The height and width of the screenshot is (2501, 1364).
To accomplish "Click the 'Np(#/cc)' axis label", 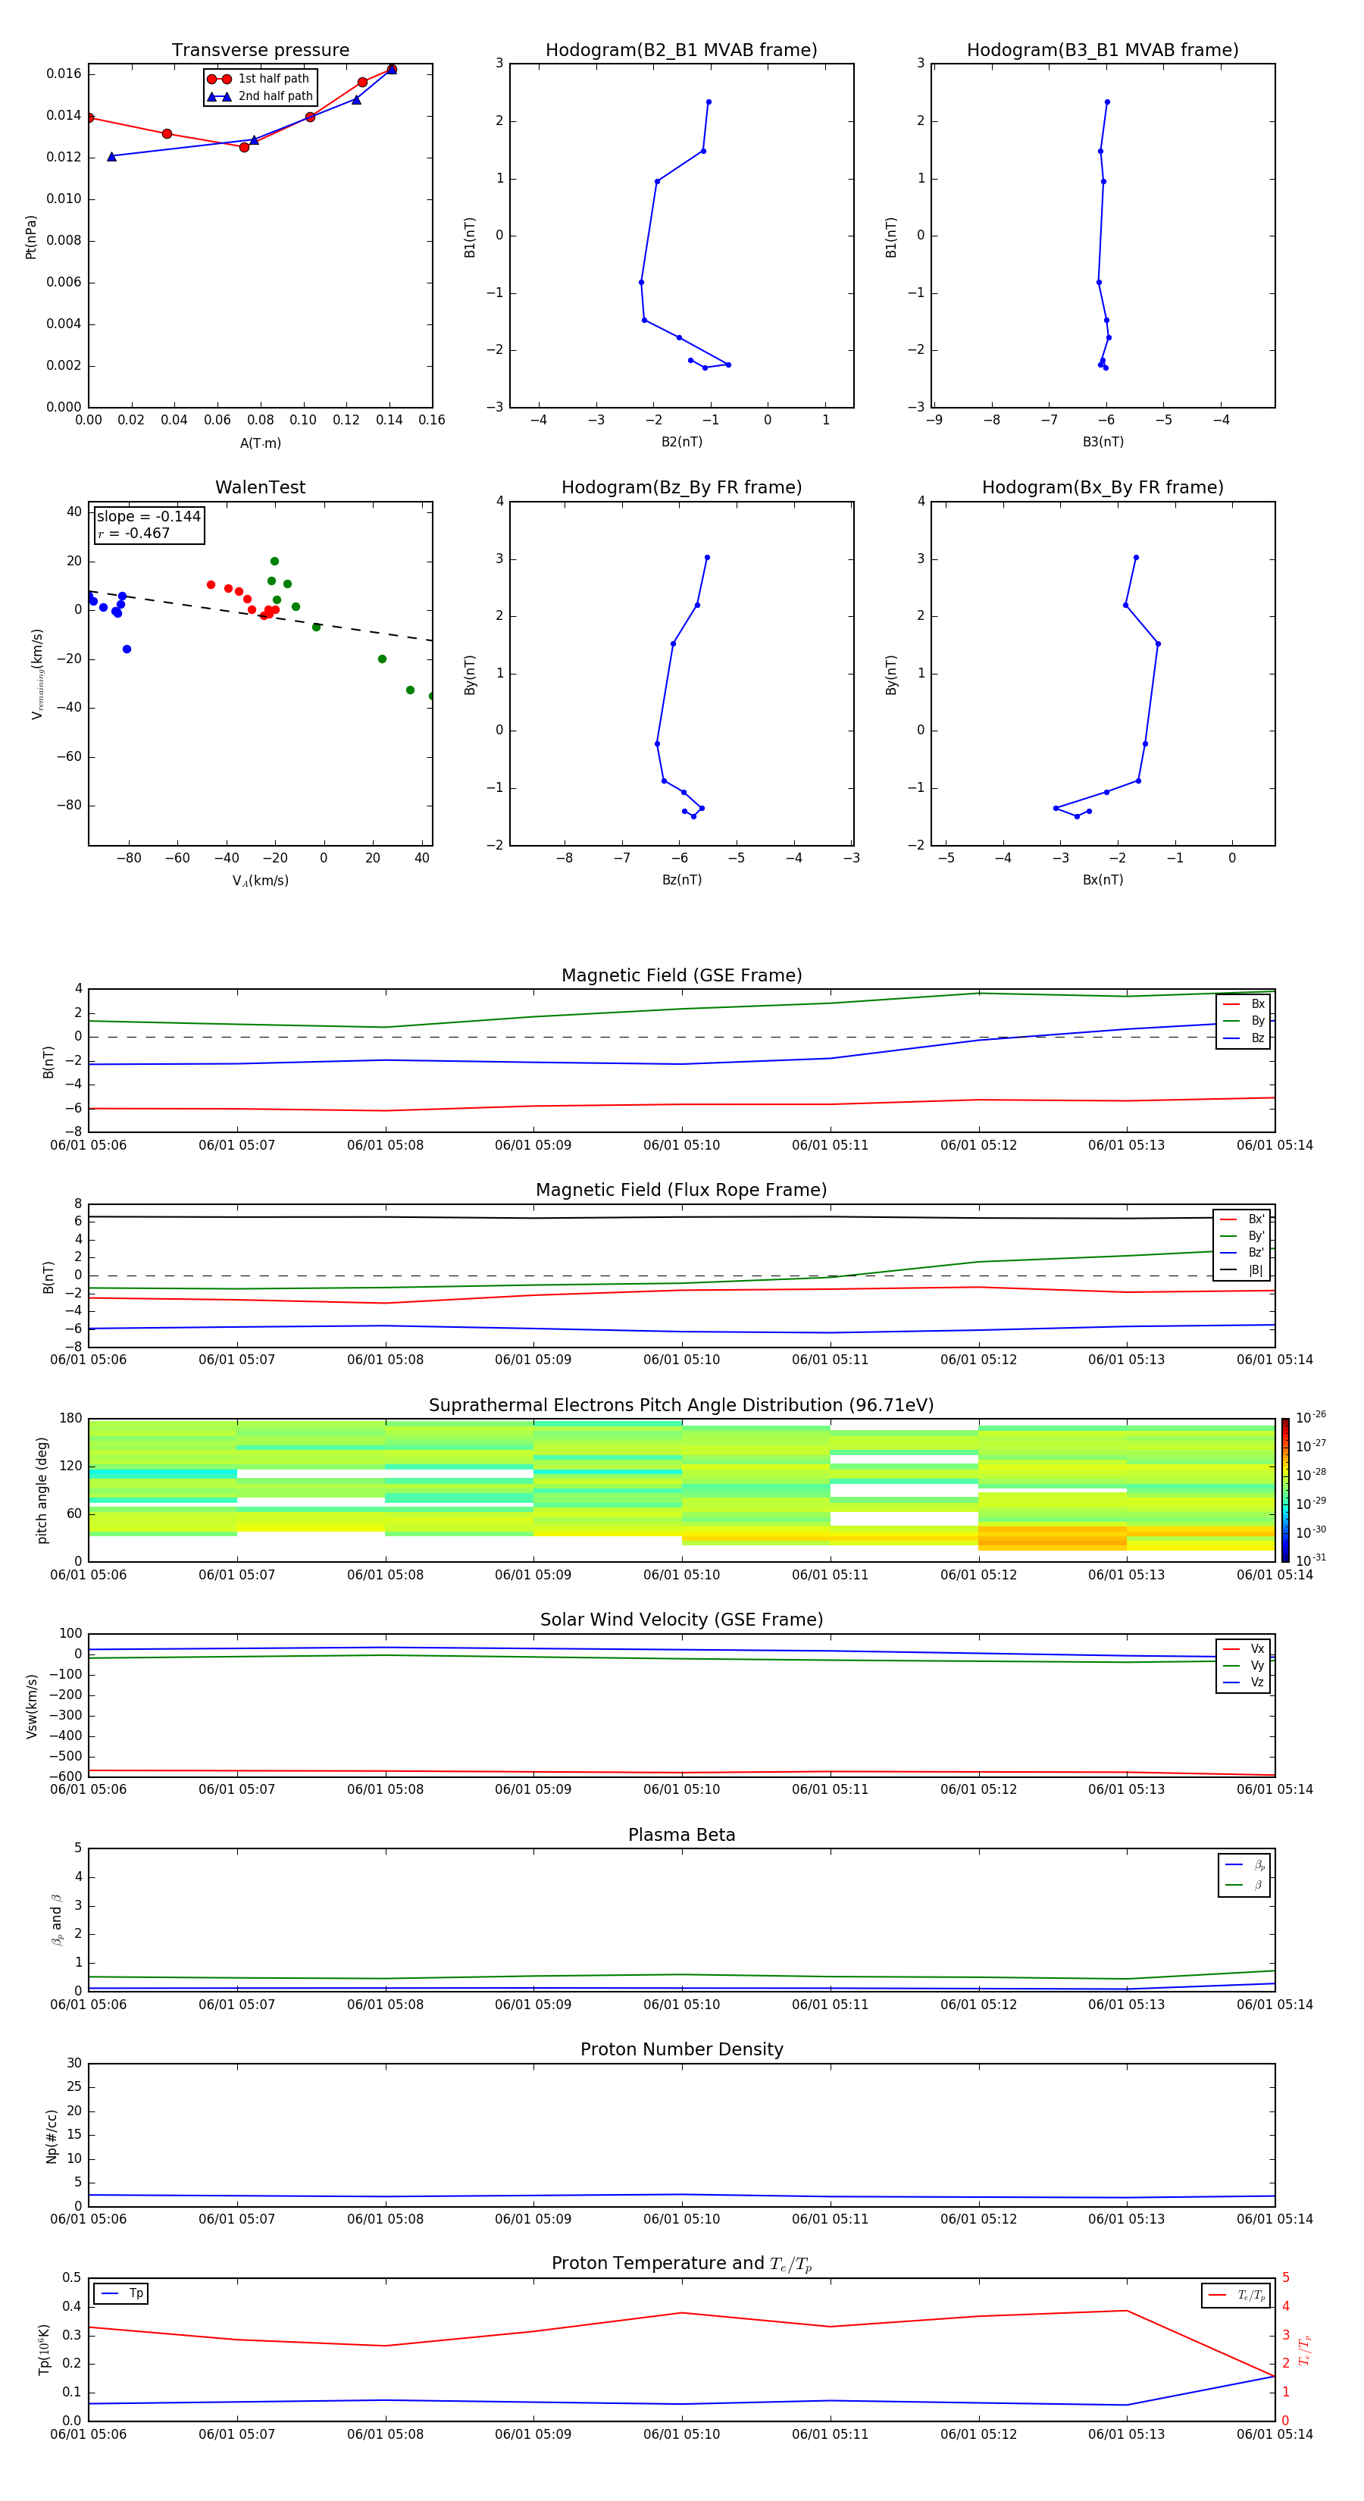I will click(x=52, y=2136).
